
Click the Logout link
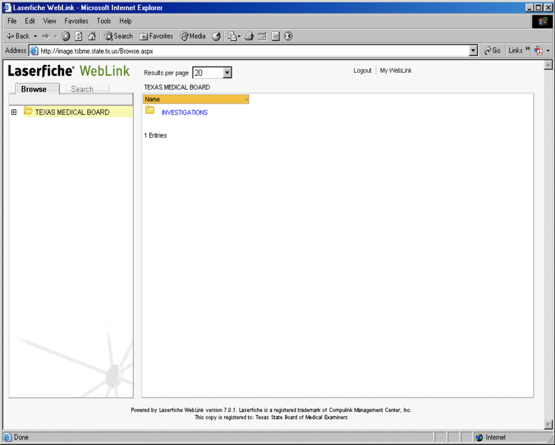362,70
